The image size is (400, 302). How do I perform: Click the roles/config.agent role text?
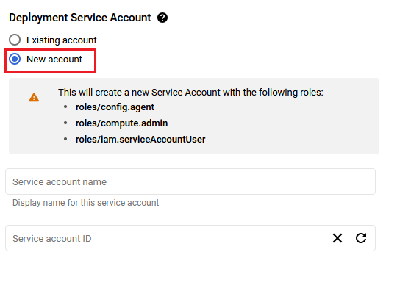coord(115,107)
